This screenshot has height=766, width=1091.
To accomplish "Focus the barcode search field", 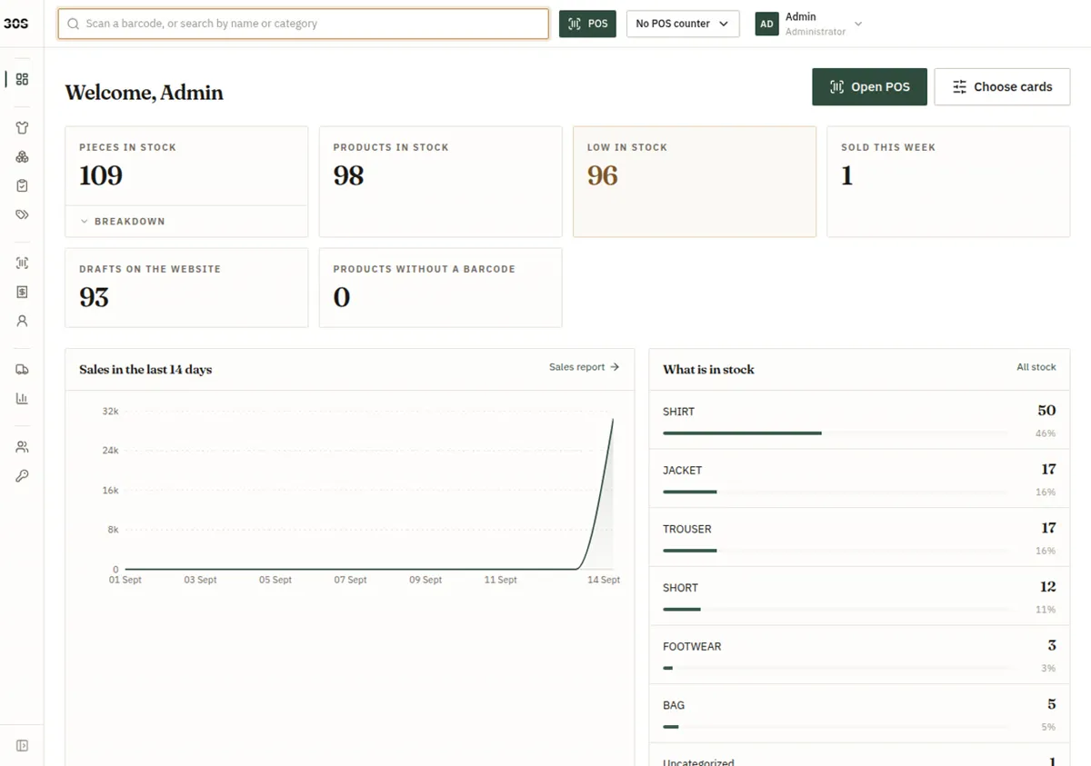I will pos(304,24).
